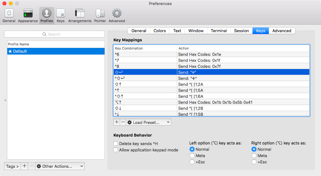
Task: Set right option key to Normal
Action: pos(254,149)
